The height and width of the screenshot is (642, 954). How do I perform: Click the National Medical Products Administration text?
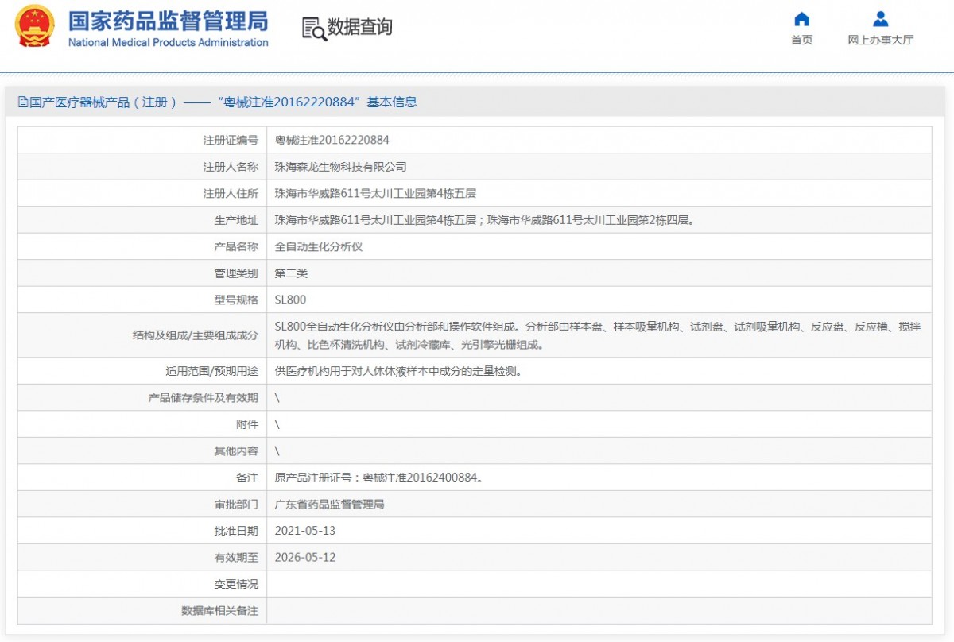point(168,43)
